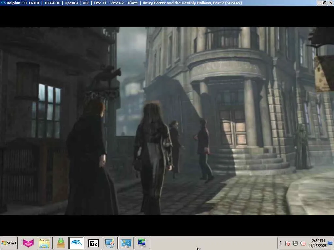The image size is (334, 250).
Task: Open the clock showing 12:32 PM
Action: pos(317,243)
